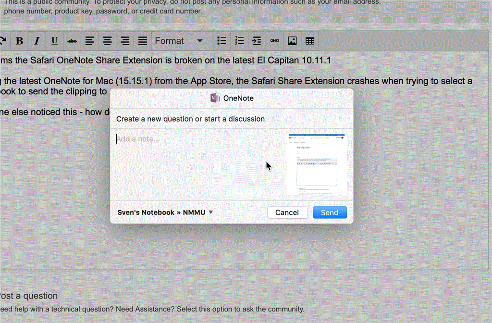Increase the indent

click(257, 41)
